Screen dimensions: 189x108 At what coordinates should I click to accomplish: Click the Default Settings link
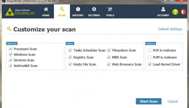[x=170, y=29]
